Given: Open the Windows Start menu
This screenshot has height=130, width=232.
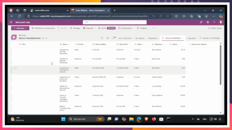Looking at the screenshot, I should pyautogui.click(x=63, y=119).
